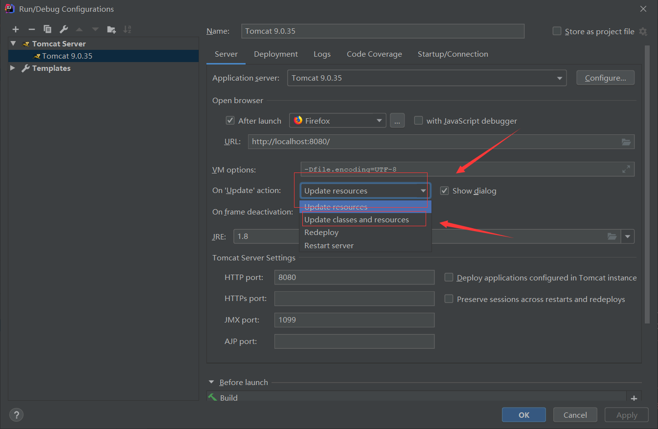The width and height of the screenshot is (658, 429).
Task: Click the Templates wrench icon
Action: (26, 68)
